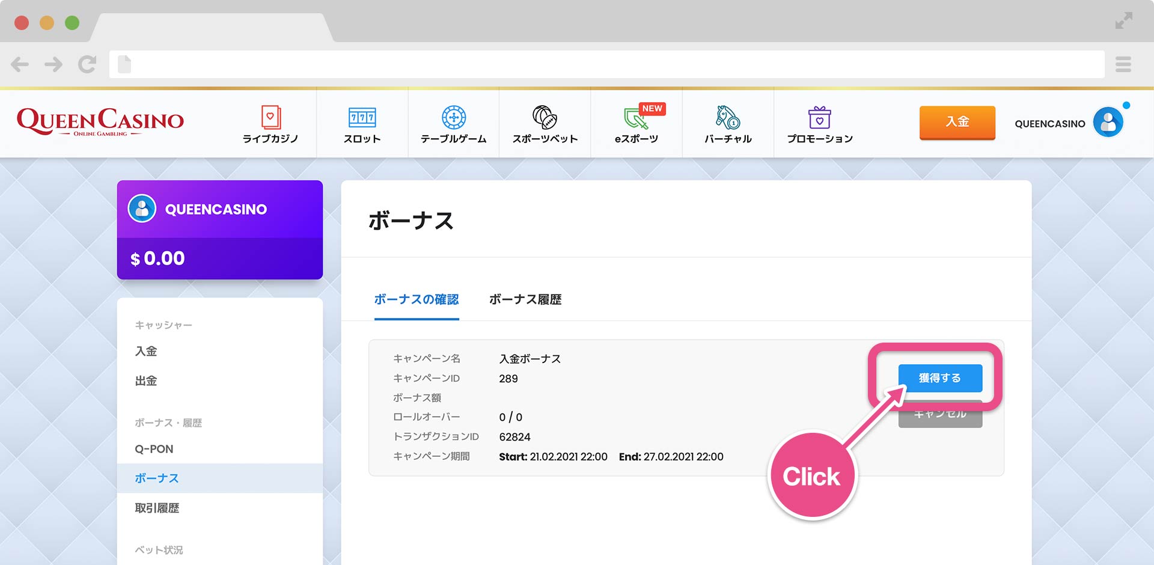Click the End: 27.02.2021 22:00 text
Viewport: 1154px width, 565px height.
pos(671,457)
